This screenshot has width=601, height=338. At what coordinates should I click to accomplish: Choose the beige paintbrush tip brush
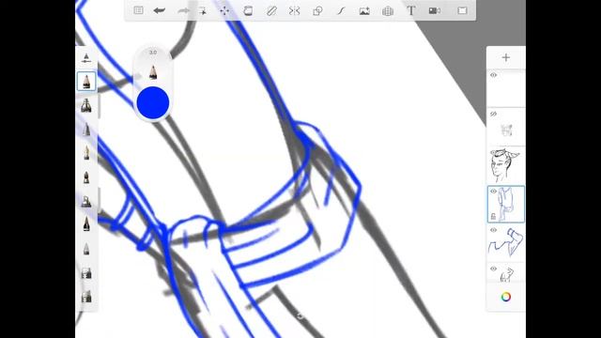click(x=86, y=153)
